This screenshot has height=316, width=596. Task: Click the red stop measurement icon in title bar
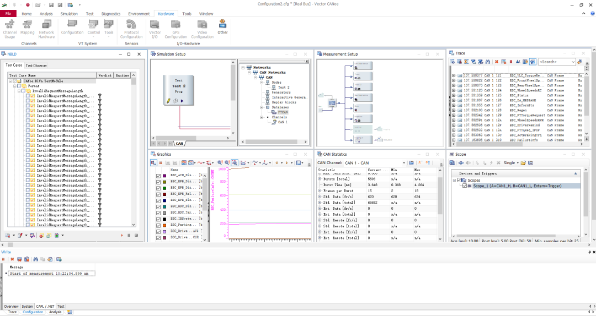pos(28,4)
